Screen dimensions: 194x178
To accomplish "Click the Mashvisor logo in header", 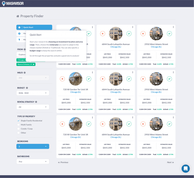I will (x=13, y=4).
